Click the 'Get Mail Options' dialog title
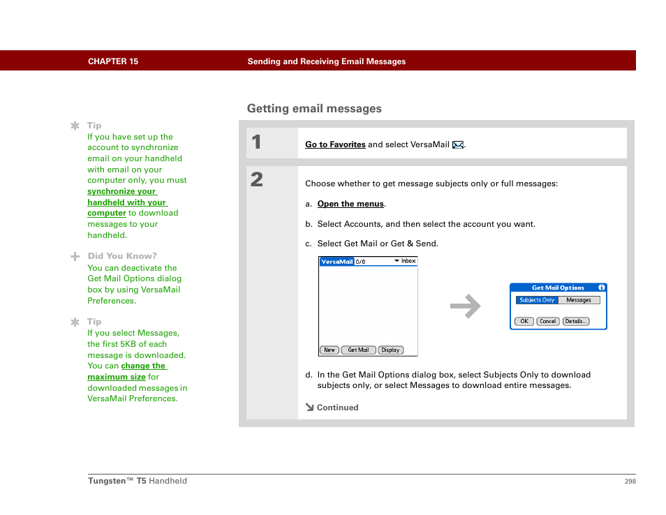Screen dimensions: 666x515 pos(558,288)
